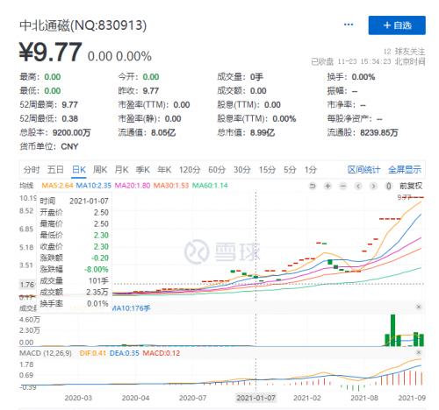Image resolution: width=439 pixels, height=410 pixels.
Task: Add stock with the 自选 button
Action: click(x=397, y=25)
